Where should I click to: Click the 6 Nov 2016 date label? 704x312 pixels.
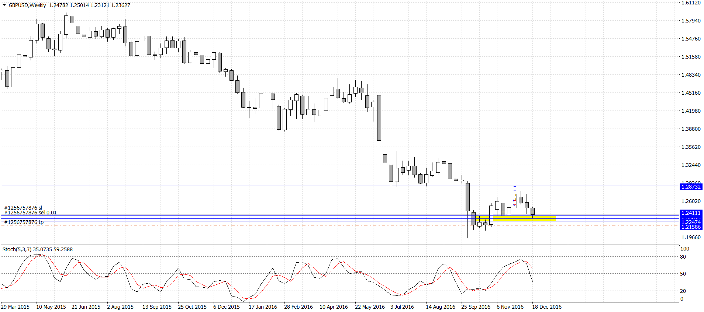pyautogui.click(x=510, y=307)
